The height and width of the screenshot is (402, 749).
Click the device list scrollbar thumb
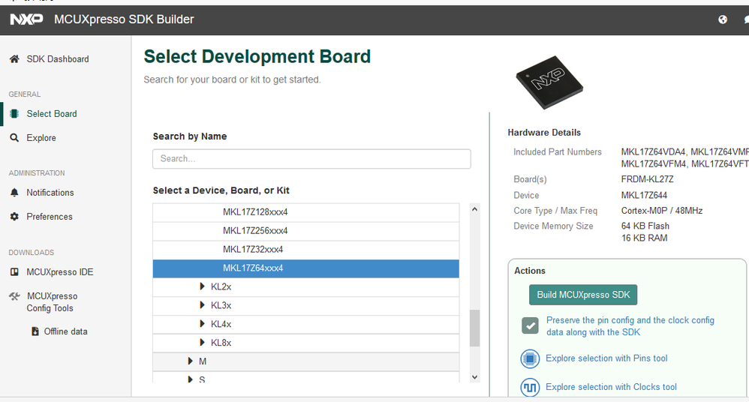474,328
